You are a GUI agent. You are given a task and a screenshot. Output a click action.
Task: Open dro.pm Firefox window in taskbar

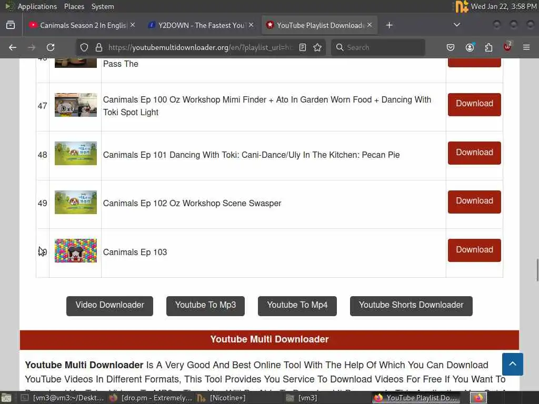(151, 398)
